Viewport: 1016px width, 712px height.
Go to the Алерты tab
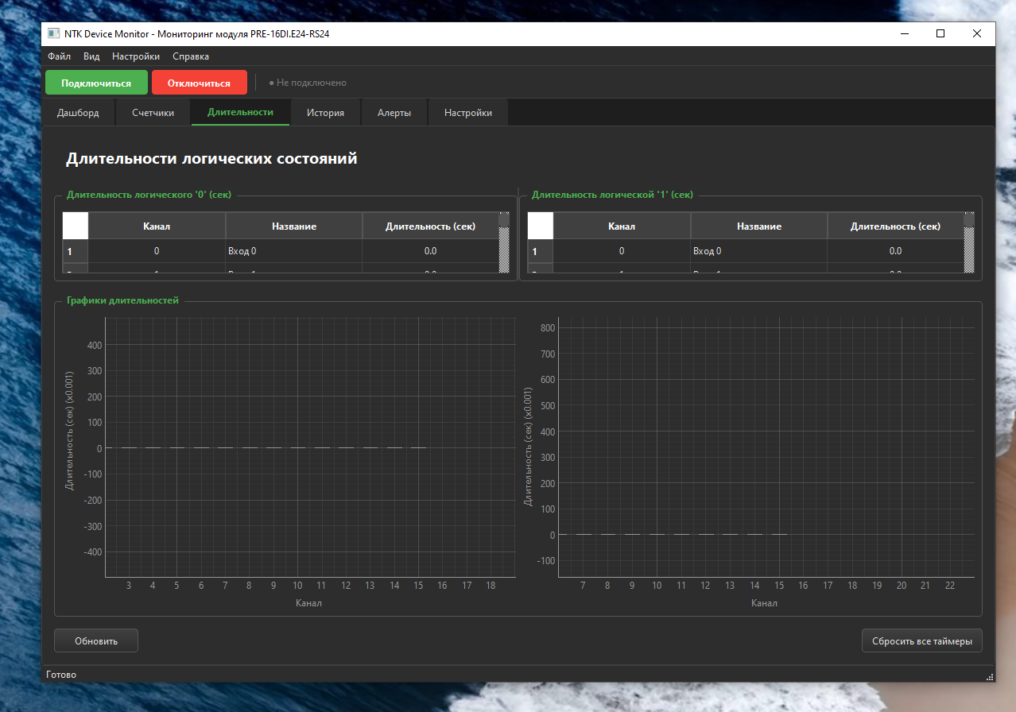[x=394, y=113]
